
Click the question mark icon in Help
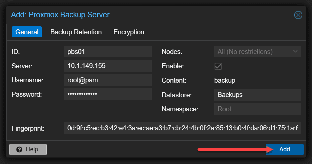(19, 149)
